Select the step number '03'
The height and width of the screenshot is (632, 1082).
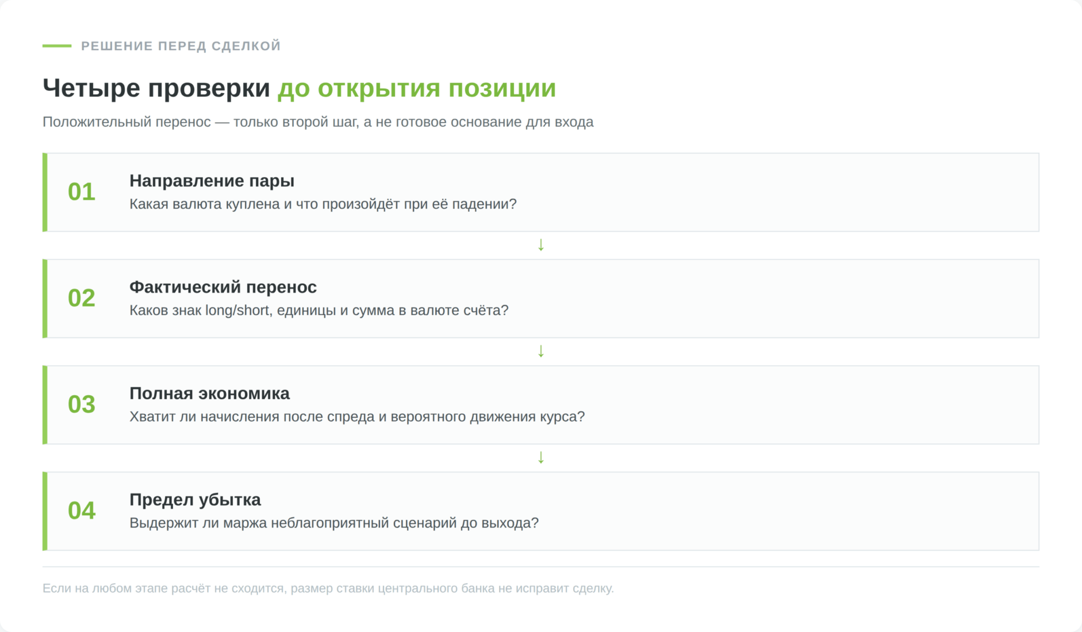[x=81, y=404]
